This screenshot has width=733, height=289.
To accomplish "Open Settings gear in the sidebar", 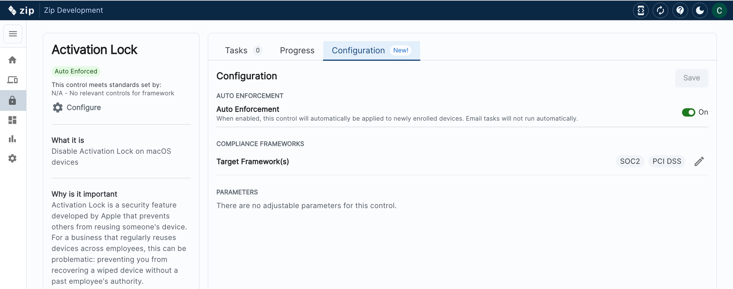I will [13, 158].
